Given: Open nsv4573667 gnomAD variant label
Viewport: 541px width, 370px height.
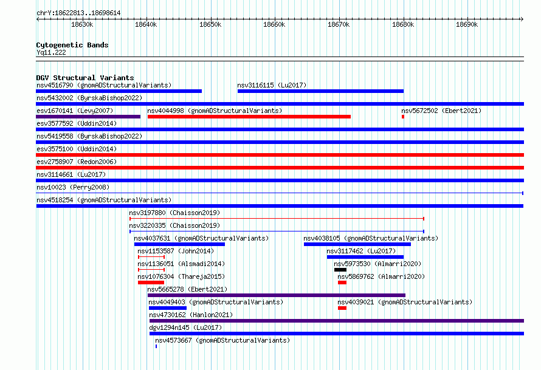Looking at the screenshot, I should 222,340.
